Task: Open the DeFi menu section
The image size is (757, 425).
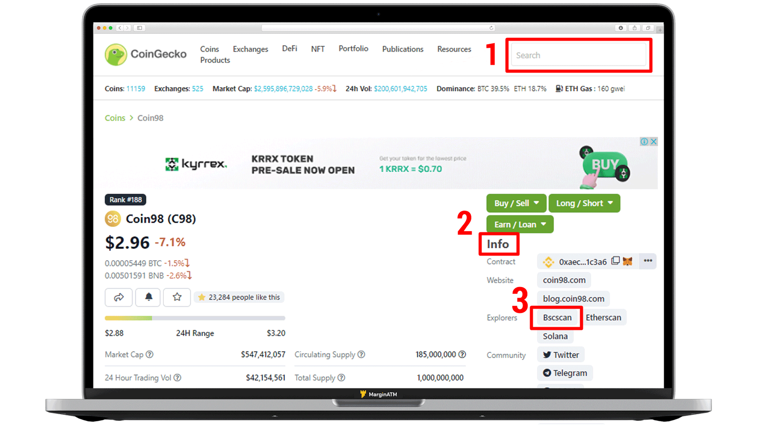Action: click(x=289, y=48)
